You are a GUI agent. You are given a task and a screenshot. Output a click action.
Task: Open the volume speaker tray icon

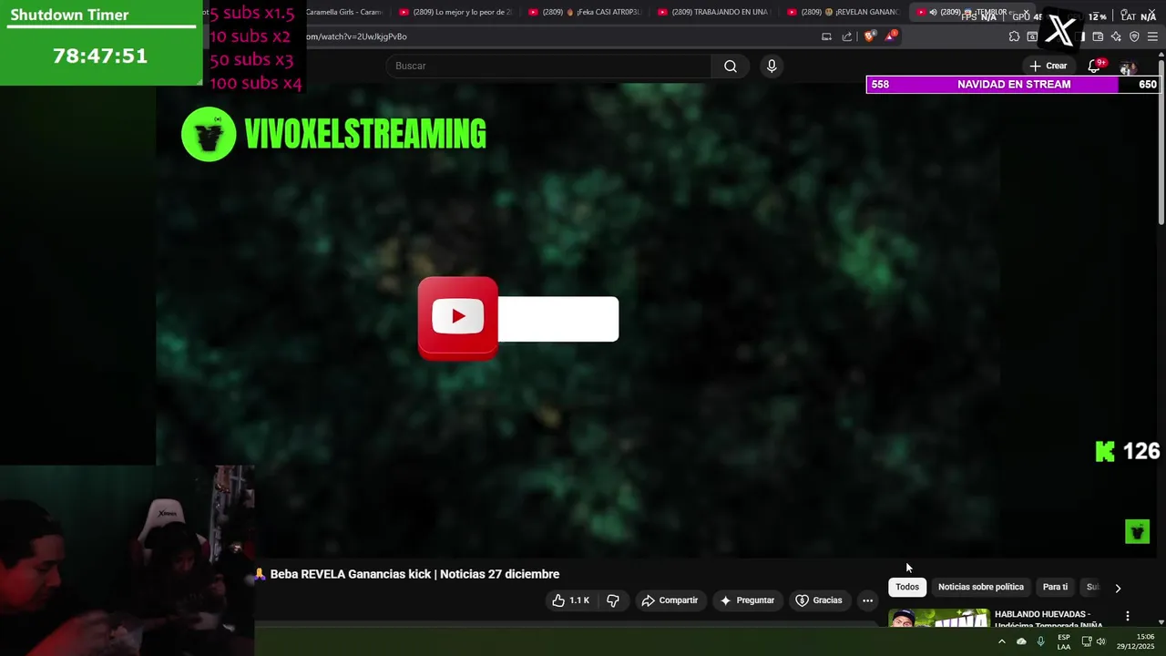(1101, 641)
